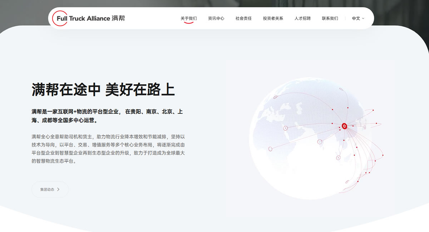Select 投资者关系 in the navigation bar

click(x=273, y=18)
